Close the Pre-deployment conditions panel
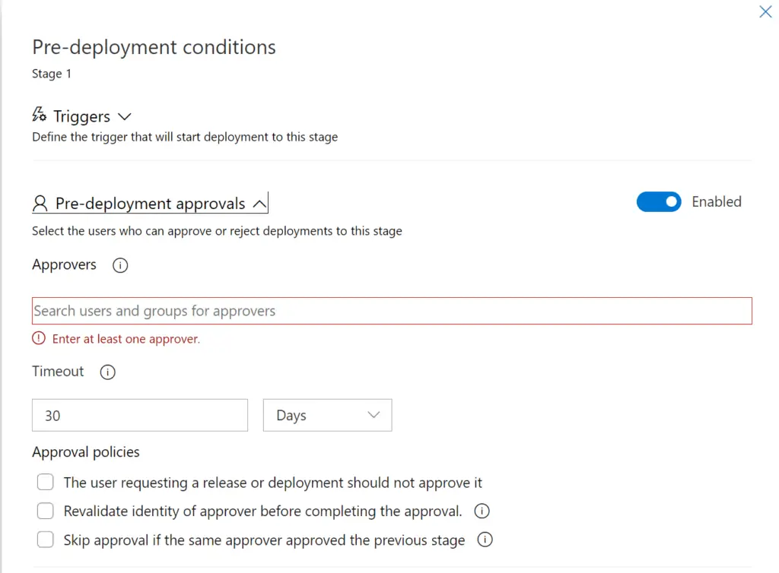This screenshot has width=779, height=573. click(x=765, y=11)
